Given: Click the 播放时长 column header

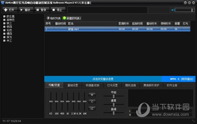Looking at the screenshot, I should [x=152, y=23].
